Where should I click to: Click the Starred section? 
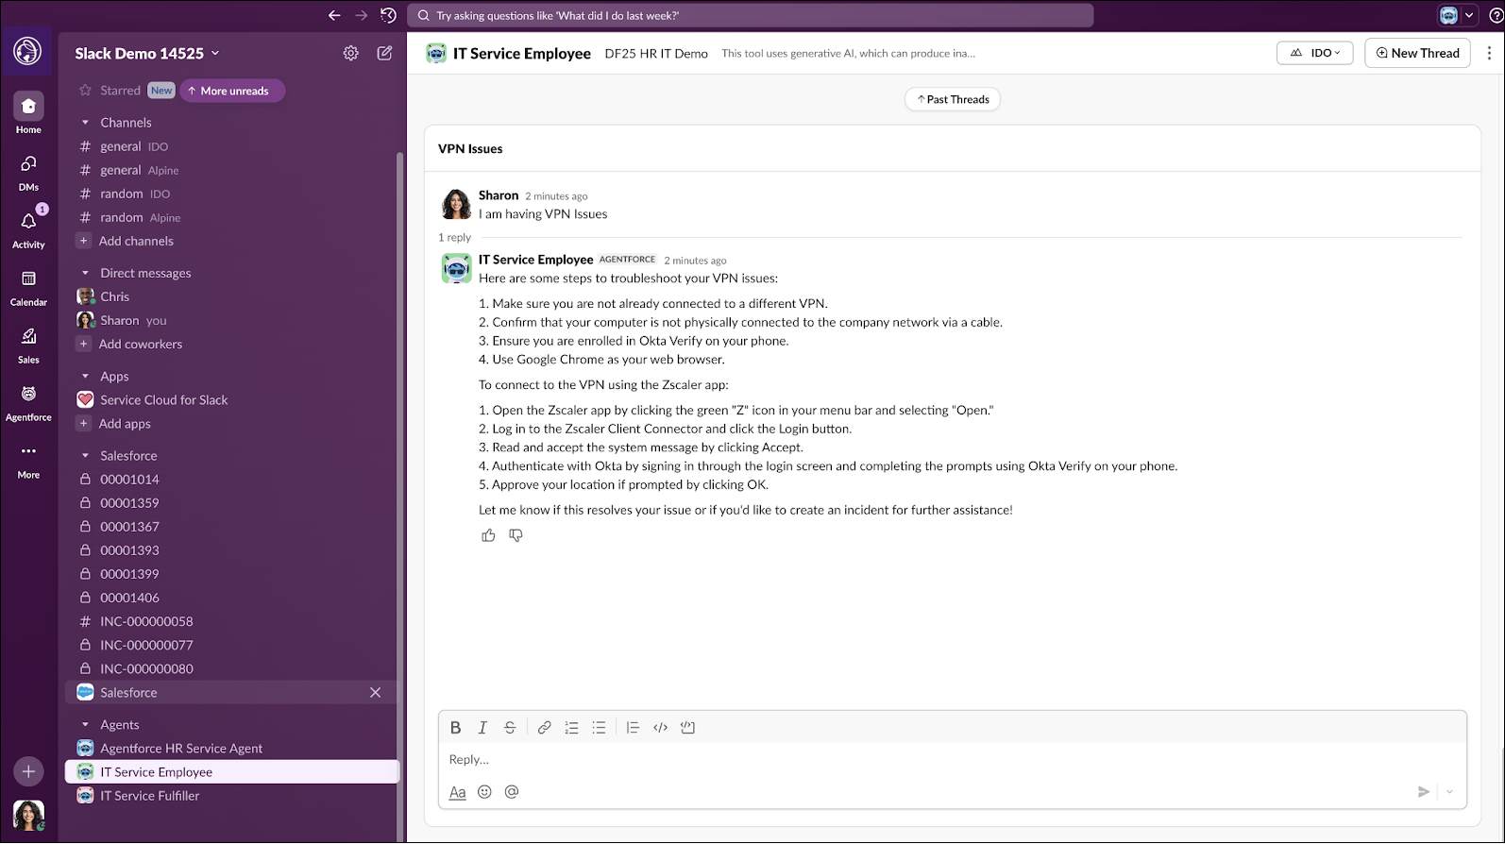[120, 91]
